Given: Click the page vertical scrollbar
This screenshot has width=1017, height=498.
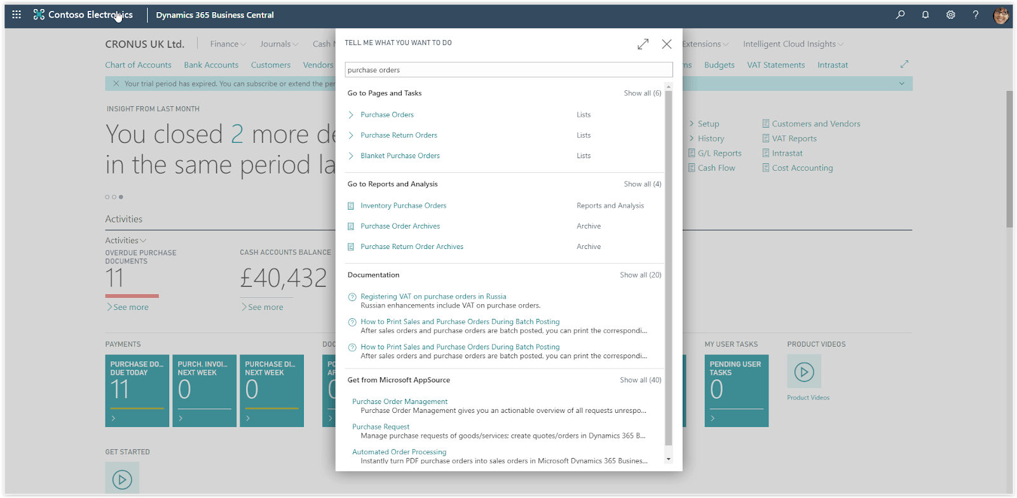Looking at the screenshot, I should 1009,159.
